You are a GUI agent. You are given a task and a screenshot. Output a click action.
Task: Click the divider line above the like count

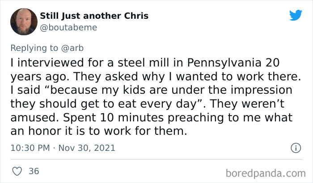(156, 159)
